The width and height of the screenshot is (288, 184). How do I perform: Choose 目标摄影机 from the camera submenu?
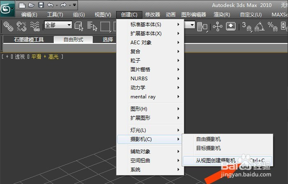pos(227,148)
